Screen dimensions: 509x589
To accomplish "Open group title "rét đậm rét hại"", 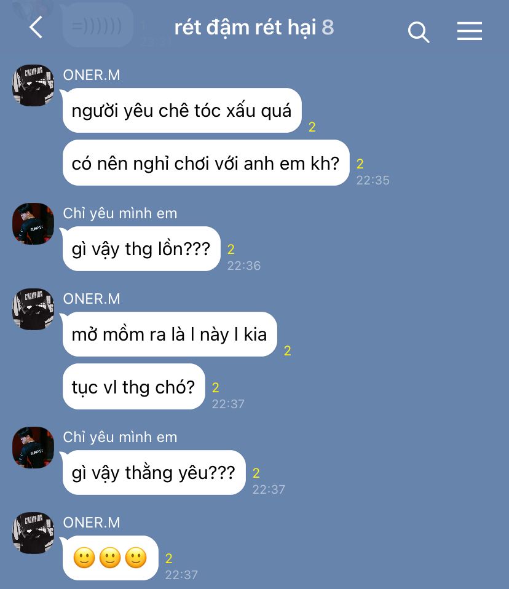I will (245, 28).
